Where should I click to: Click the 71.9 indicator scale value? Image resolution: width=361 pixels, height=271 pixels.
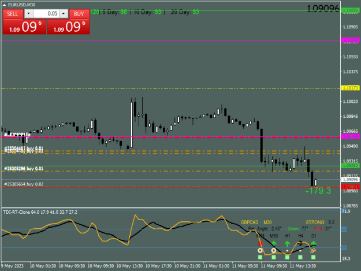pyautogui.click(x=346, y=211)
